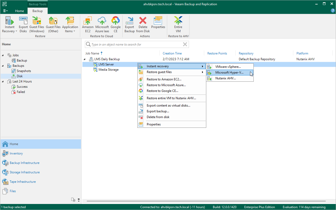Click the Default Backup Repository cell
This screenshot has width=336, height=210.
pos(257,59)
